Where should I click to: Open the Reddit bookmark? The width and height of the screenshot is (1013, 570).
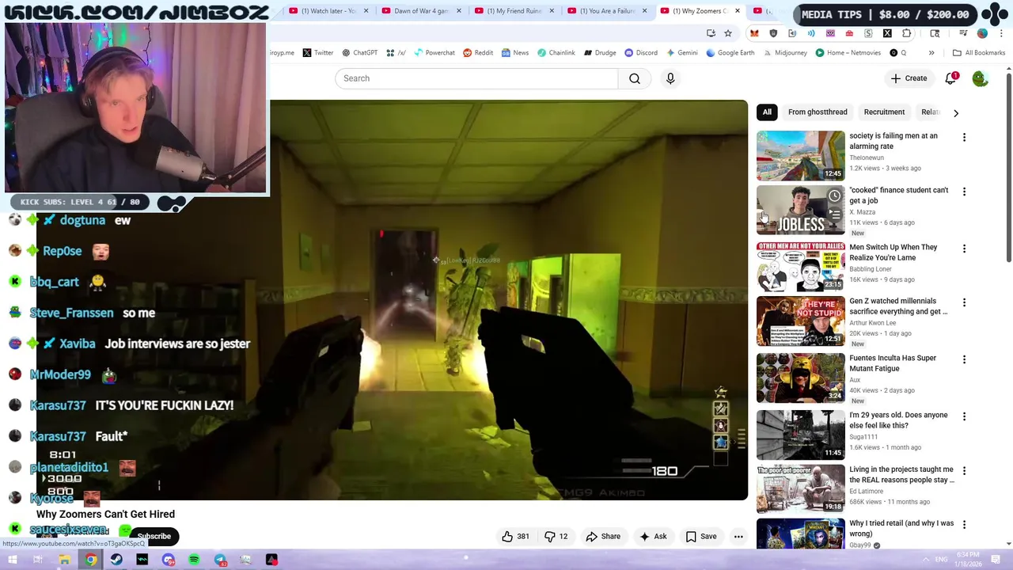pyautogui.click(x=478, y=53)
